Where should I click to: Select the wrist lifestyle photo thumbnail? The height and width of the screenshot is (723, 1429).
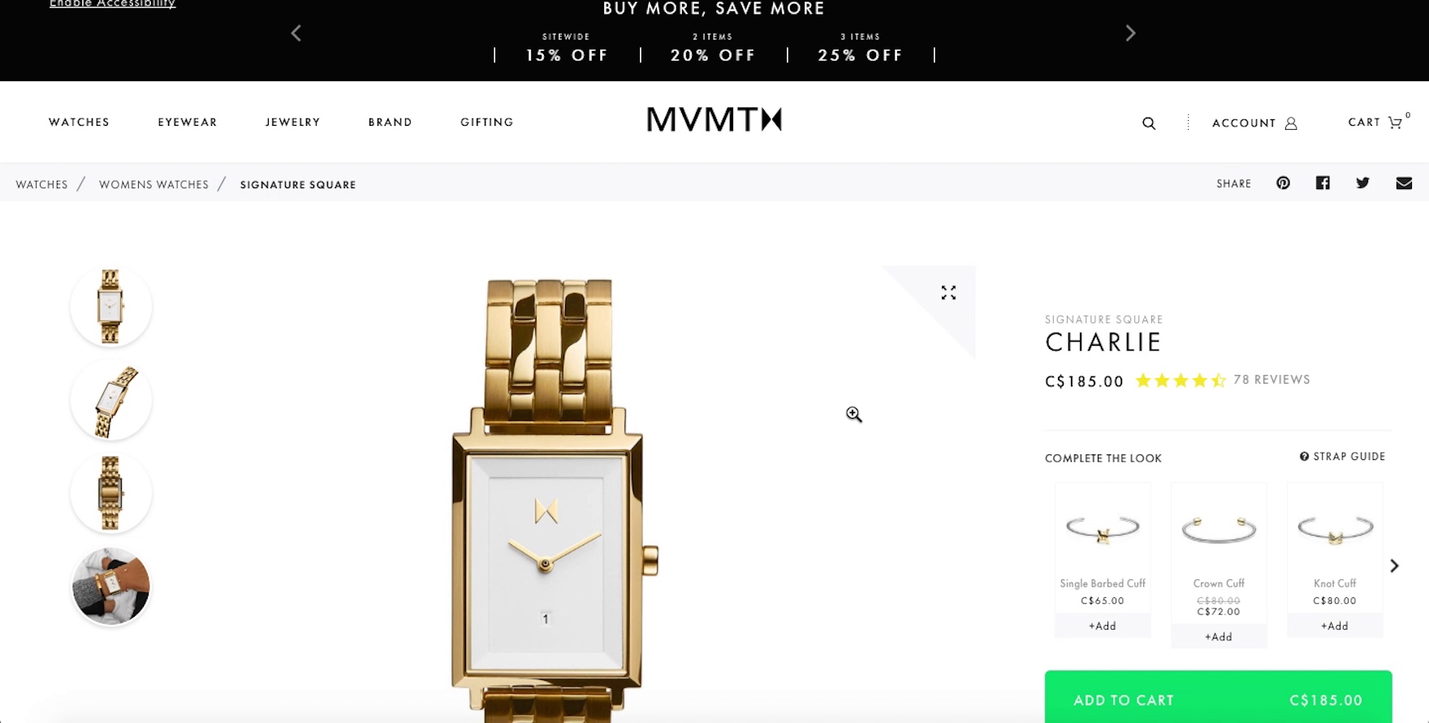point(111,587)
